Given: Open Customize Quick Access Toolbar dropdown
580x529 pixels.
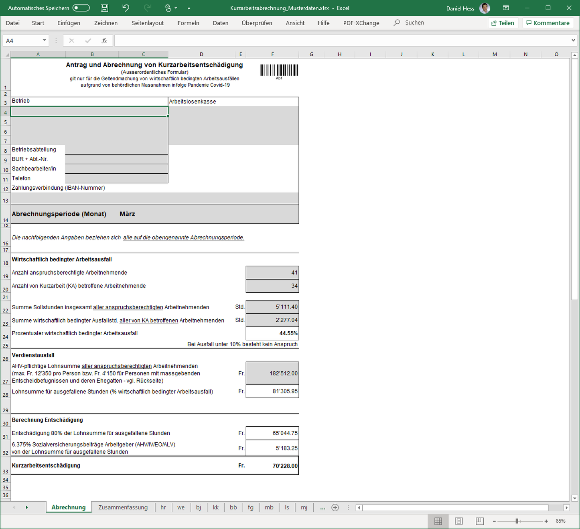Looking at the screenshot, I should point(189,8).
